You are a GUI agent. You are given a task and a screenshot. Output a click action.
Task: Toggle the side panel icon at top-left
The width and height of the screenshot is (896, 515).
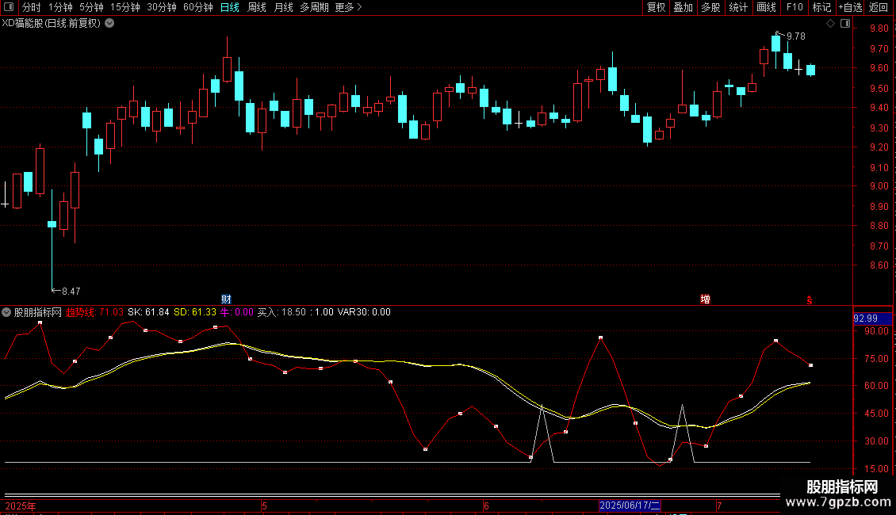point(9,7)
